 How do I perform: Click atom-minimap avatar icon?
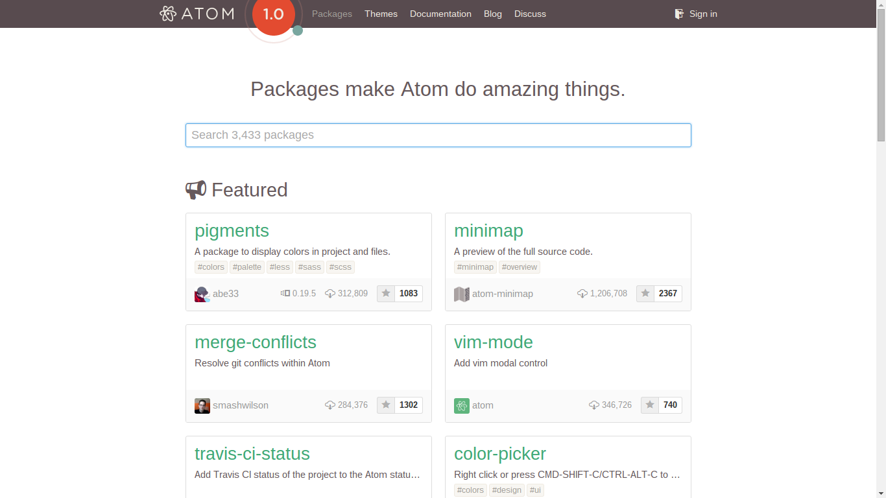click(x=462, y=294)
